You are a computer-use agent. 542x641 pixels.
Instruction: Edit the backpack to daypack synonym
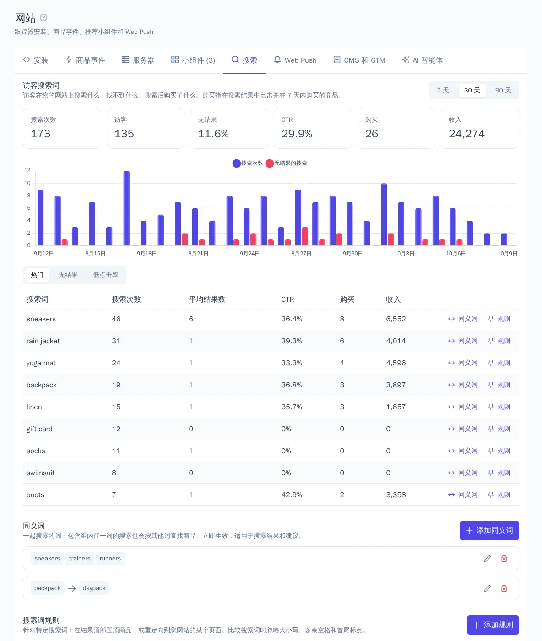coord(488,588)
